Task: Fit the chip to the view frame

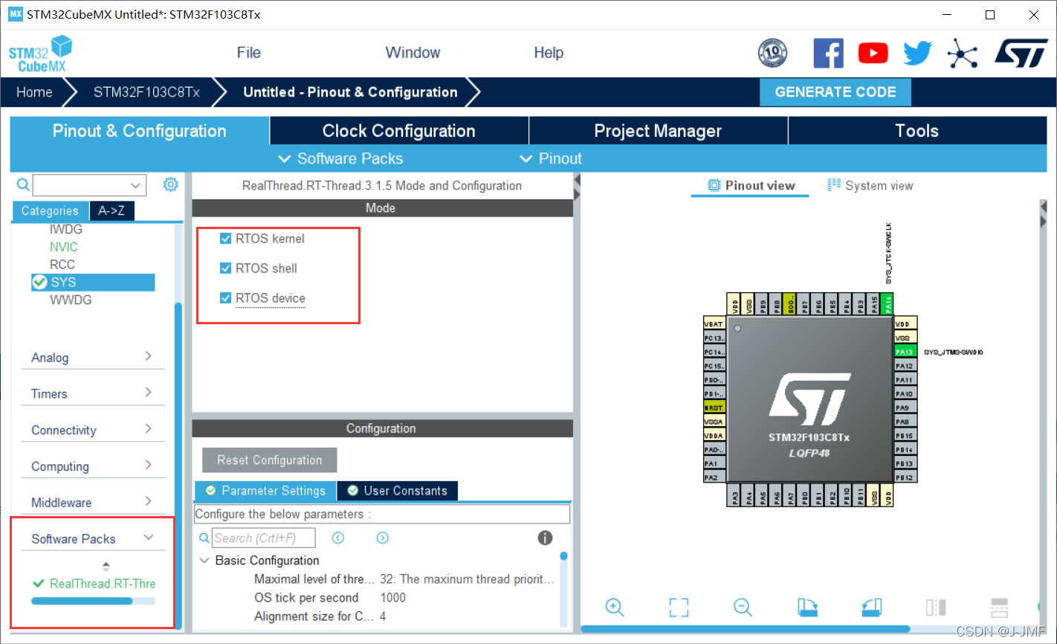Action: (x=679, y=607)
